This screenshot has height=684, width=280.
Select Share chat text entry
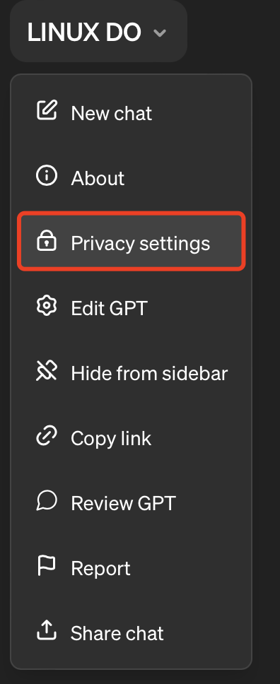pyautogui.click(x=117, y=633)
